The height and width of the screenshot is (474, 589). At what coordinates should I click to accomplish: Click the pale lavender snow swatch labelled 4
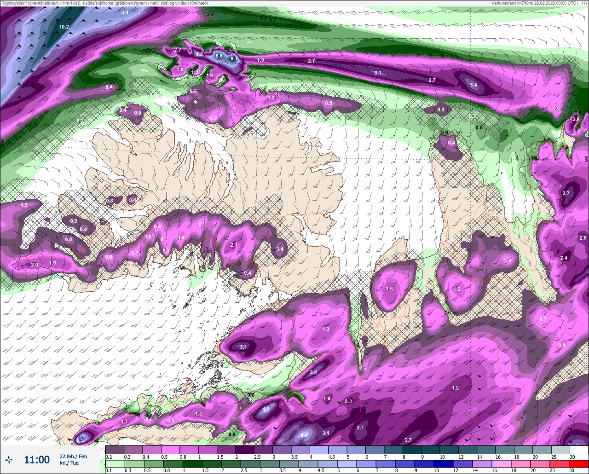click(319, 450)
